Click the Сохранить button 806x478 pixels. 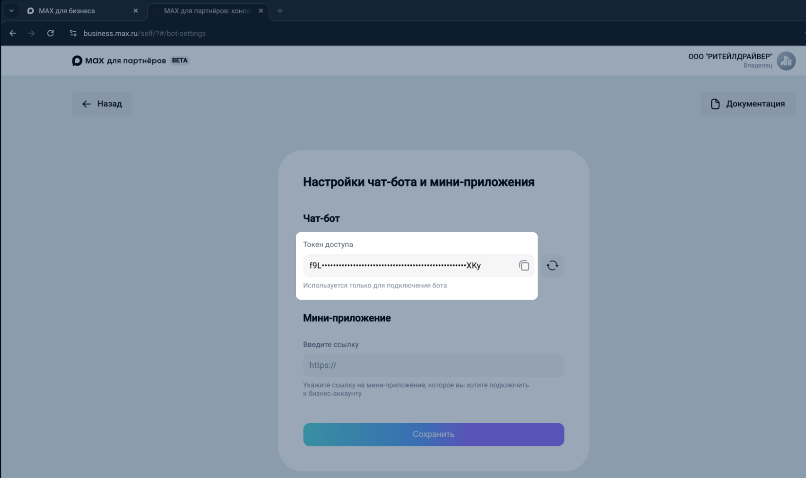point(433,435)
